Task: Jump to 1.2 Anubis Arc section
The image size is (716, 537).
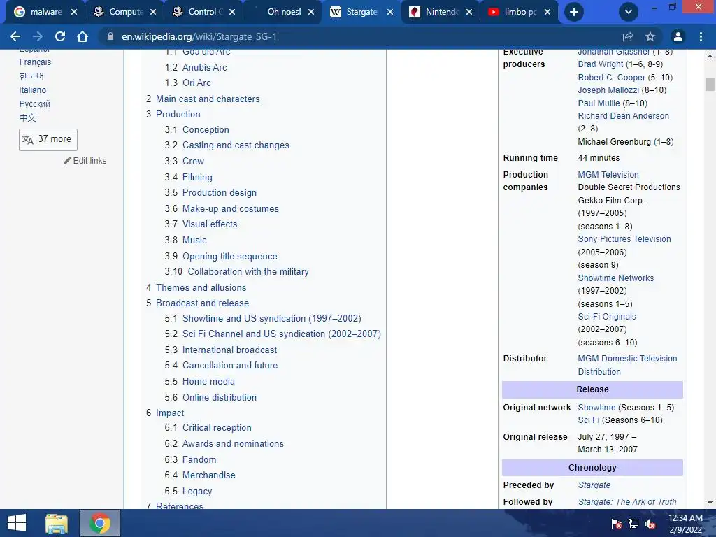Action: 196,67
